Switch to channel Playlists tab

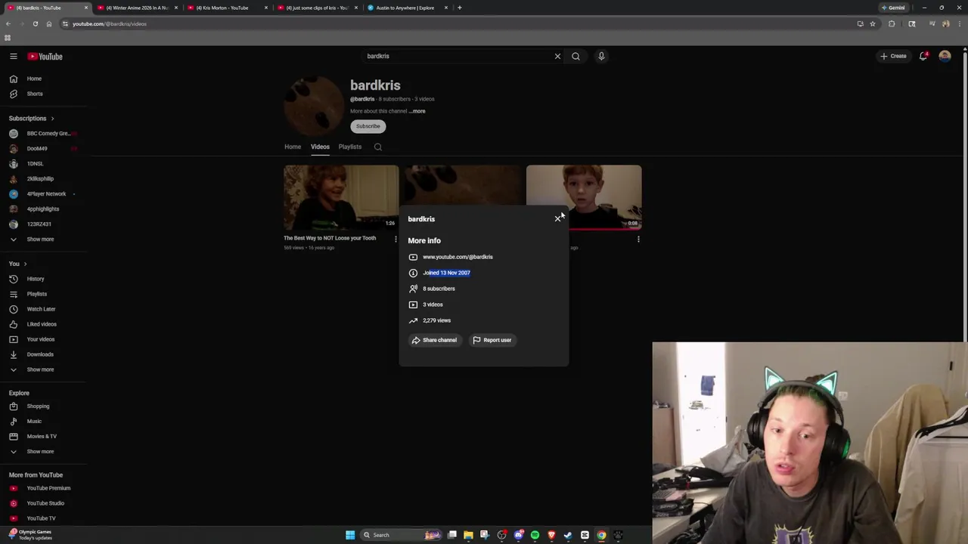350,147
